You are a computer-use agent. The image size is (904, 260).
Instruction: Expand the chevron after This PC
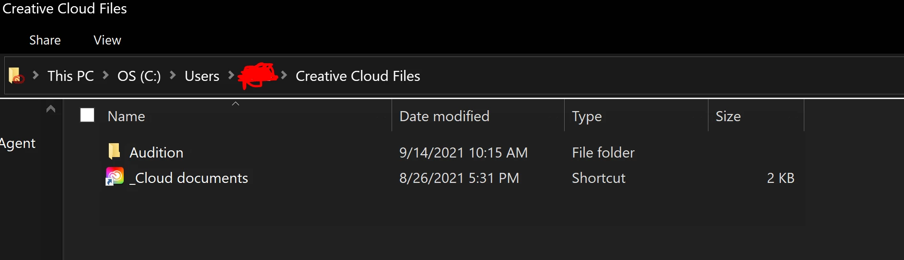106,75
